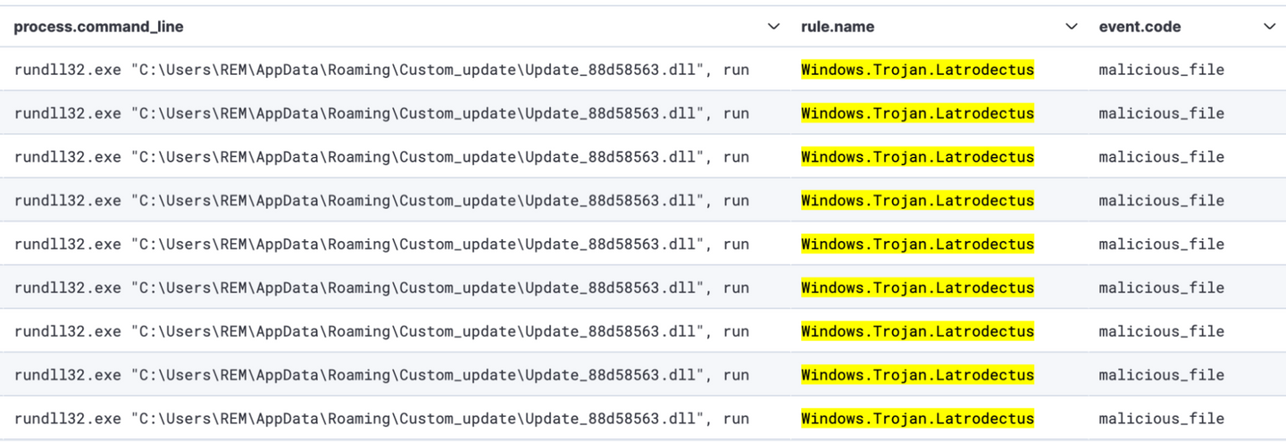1286x442 pixels.
Task: Click the rule.name column header label
Action: (838, 27)
